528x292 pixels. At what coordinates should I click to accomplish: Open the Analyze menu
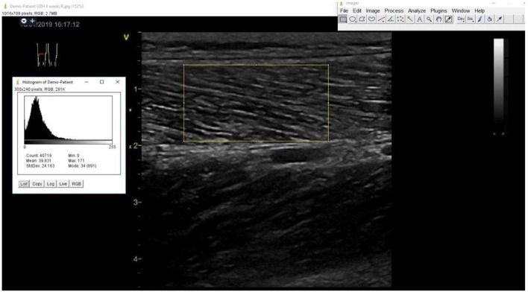pos(417,10)
